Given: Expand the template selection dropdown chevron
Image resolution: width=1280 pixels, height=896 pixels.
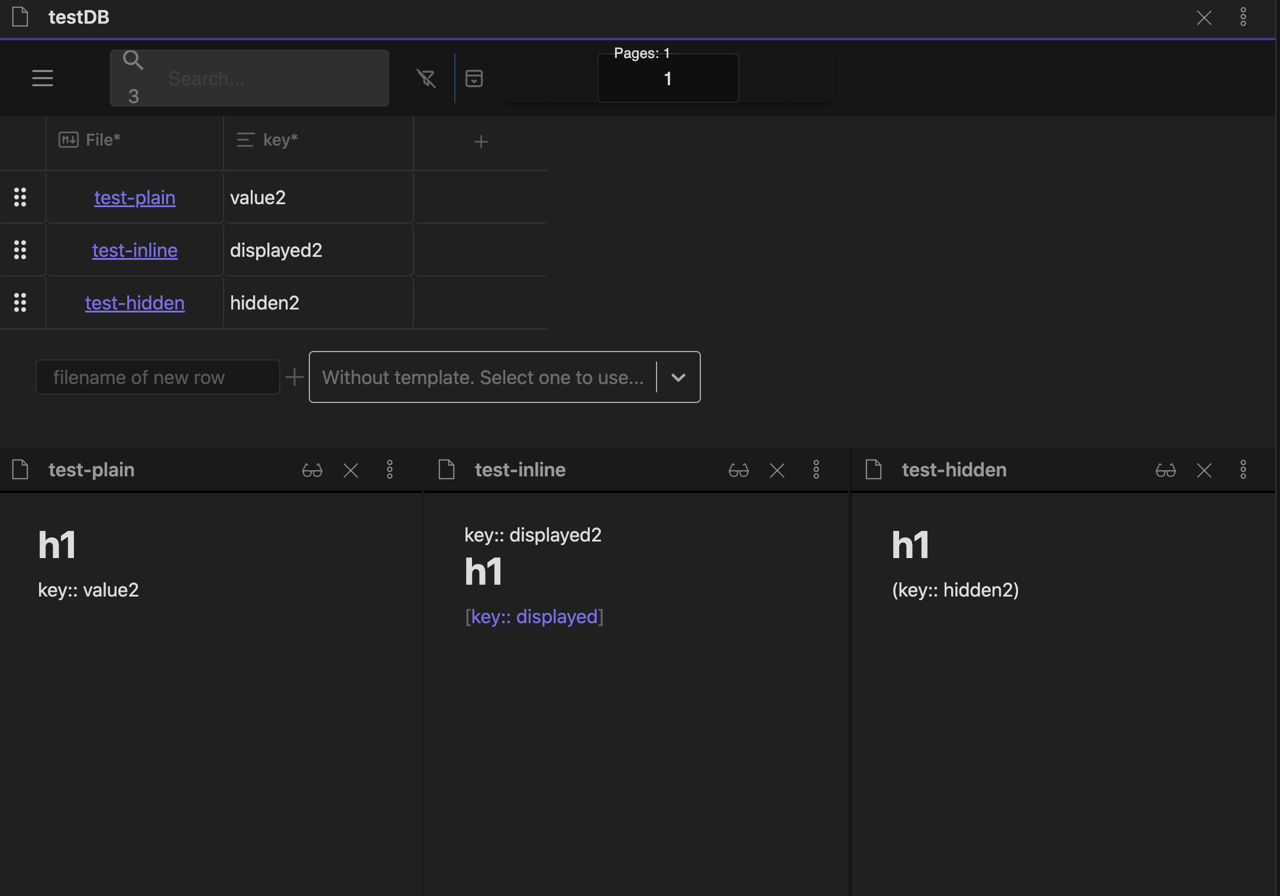Looking at the screenshot, I should coord(678,377).
